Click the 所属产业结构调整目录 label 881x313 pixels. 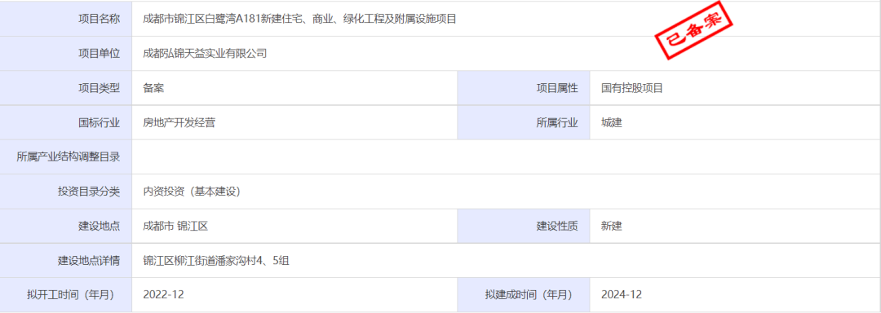[x=69, y=157]
